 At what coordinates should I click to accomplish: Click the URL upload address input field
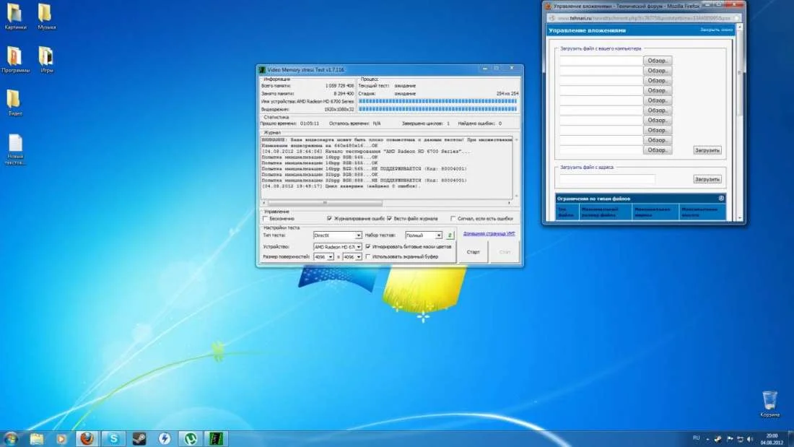607,179
